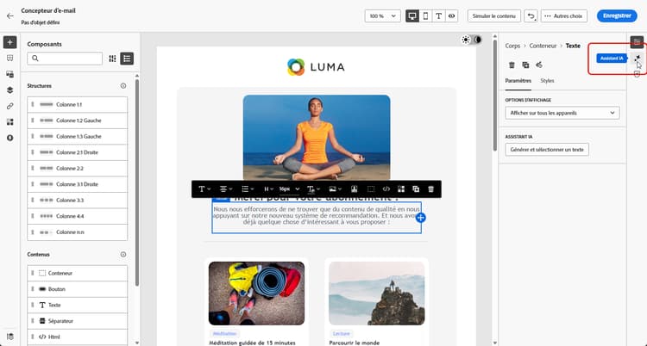The width and height of the screenshot is (647, 346).
Task: Open the AI Assistant sparkle icon
Action: pos(638,58)
